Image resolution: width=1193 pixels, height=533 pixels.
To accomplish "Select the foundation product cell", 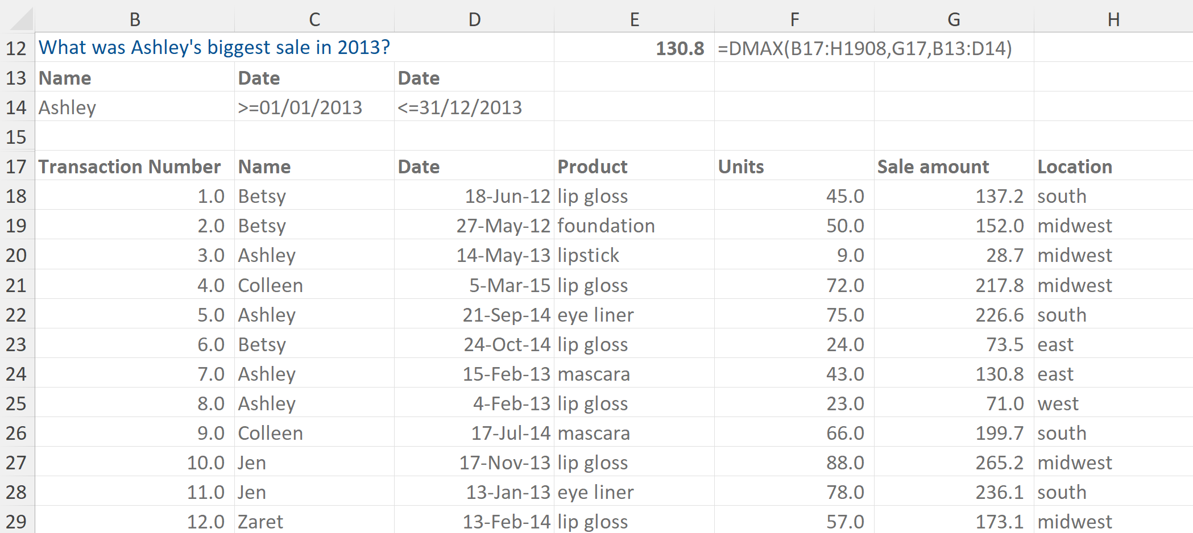I will 634,226.
